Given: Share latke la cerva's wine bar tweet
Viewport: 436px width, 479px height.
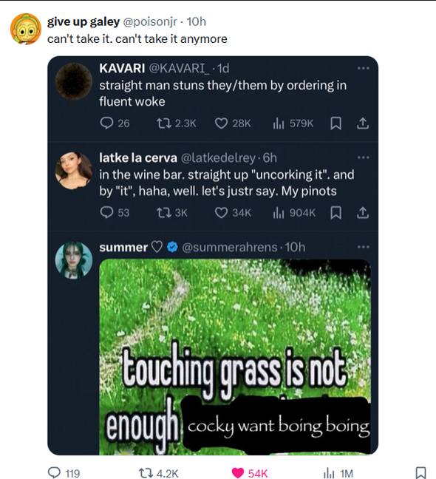Looking at the screenshot, I should point(363,213).
